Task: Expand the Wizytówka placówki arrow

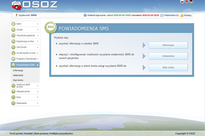Action: point(38,36)
